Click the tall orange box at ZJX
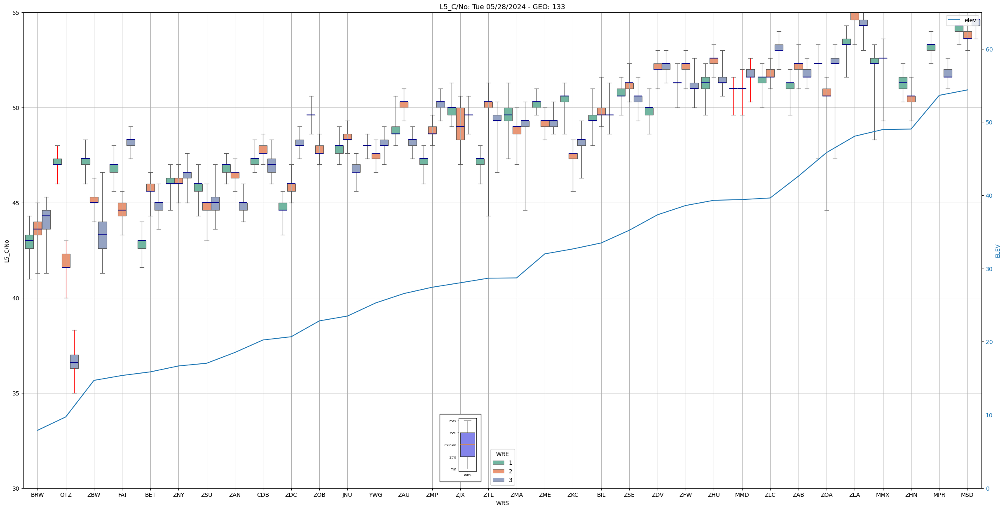This screenshot has width=1005, height=510. tap(460, 124)
